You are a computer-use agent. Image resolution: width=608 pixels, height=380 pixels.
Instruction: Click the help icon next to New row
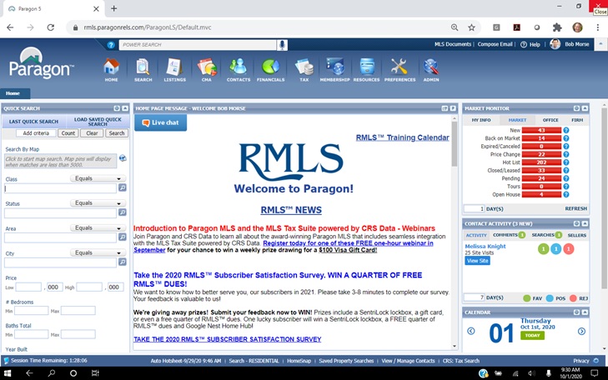[566, 130]
